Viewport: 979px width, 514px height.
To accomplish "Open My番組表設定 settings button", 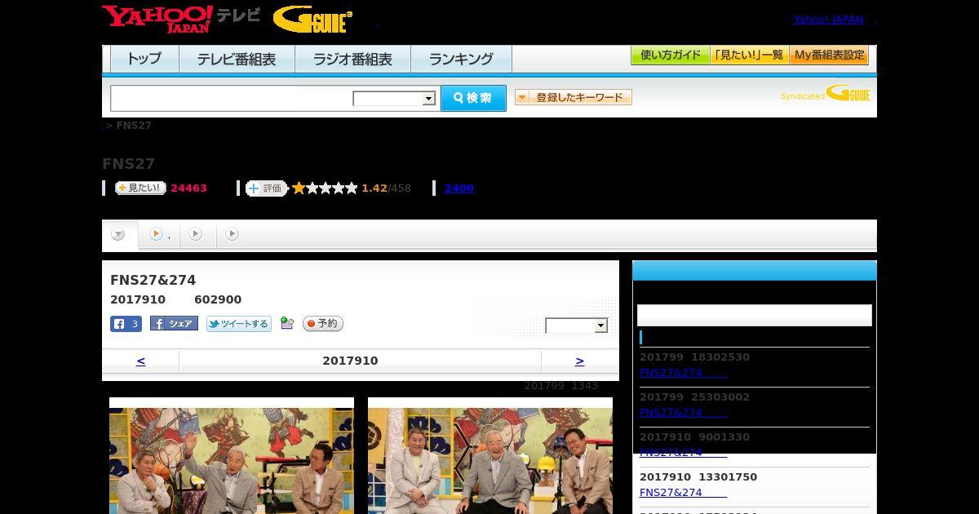I will click(829, 55).
